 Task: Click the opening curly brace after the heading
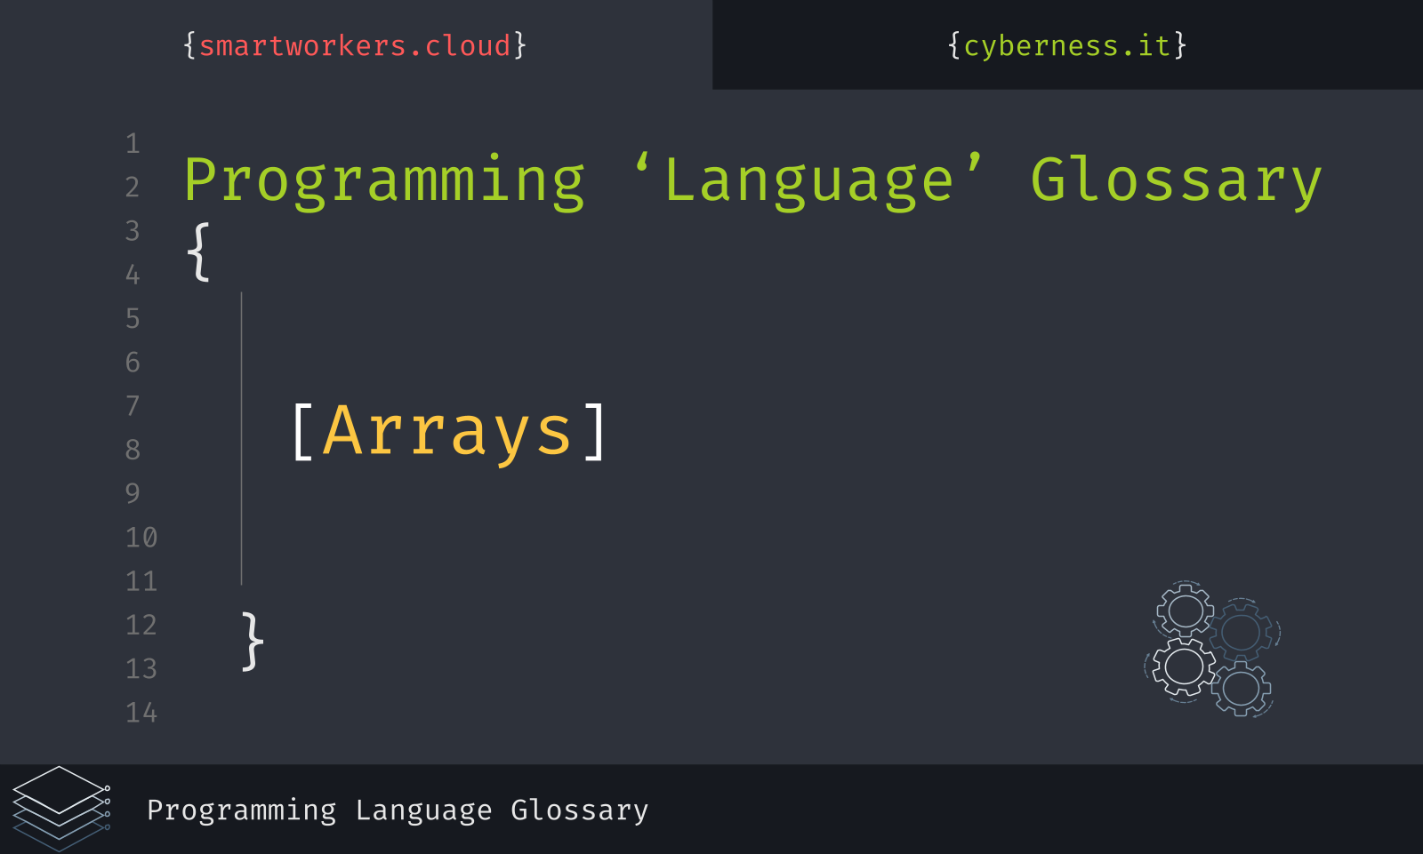tap(199, 252)
